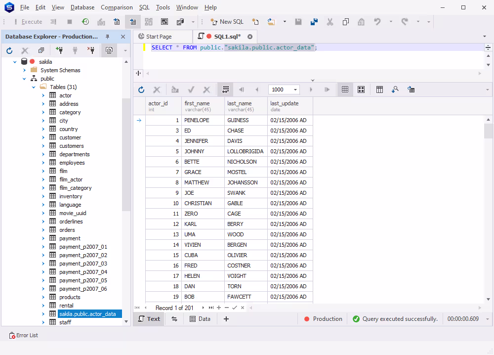
Task: Click the Save All icon in toolbar
Action: pyautogui.click(x=314, y=22)
